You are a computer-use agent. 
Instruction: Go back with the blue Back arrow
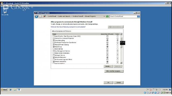pyautogui.click(x=37, y=17)
